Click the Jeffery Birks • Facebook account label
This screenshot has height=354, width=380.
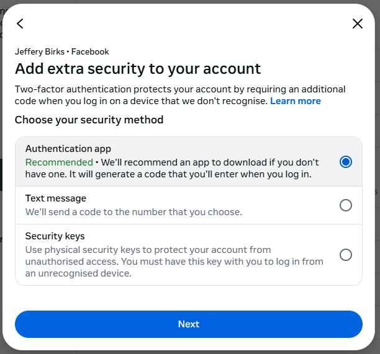point(62,52)
